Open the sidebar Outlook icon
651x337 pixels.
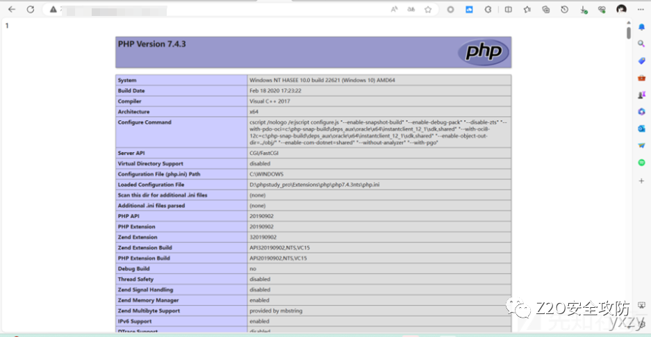pos(641,129)
